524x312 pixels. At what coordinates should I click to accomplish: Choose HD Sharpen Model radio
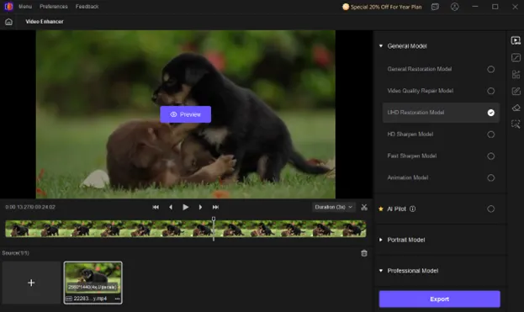(x=490, y=135)
